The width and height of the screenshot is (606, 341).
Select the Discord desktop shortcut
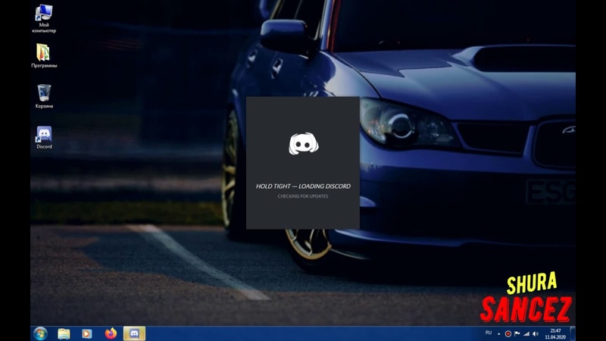[44, 135]
